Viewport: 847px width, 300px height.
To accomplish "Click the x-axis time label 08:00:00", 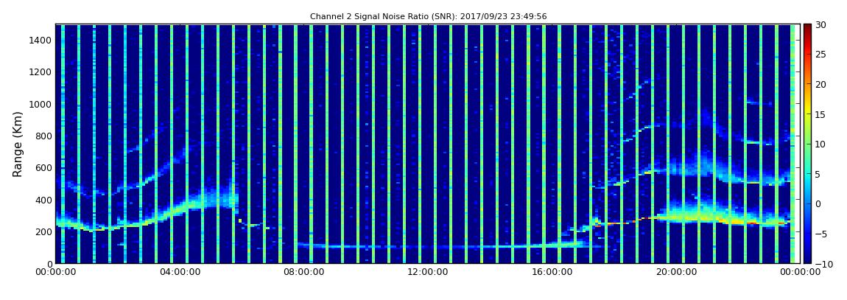I will (303, 272).
